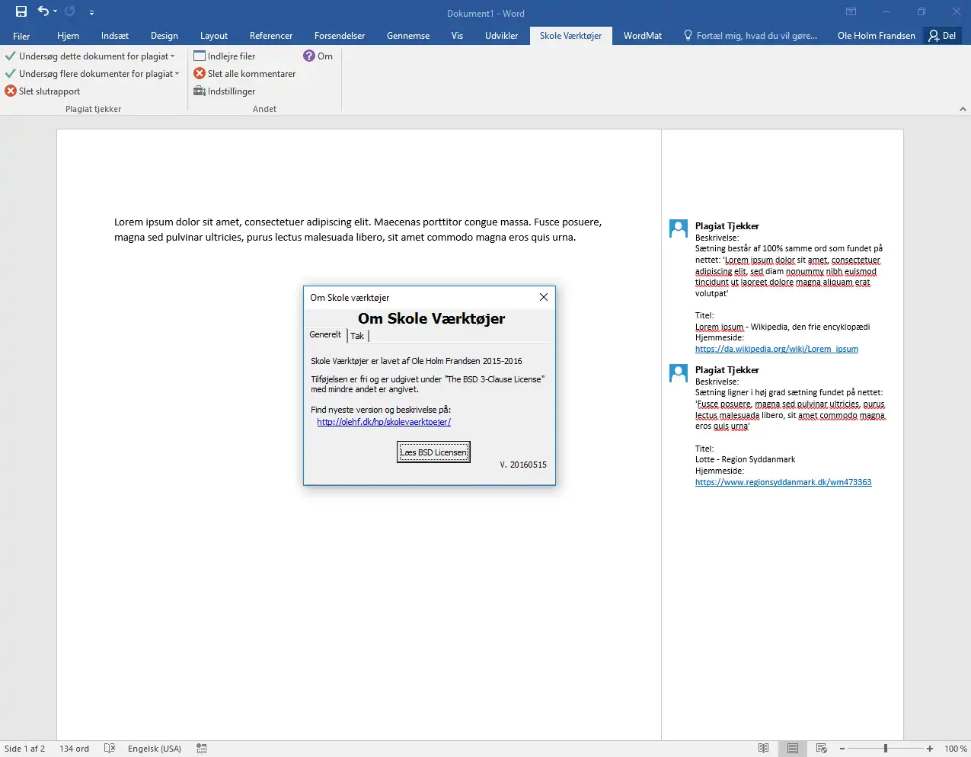Open the WordMat ribbon tab
971x757 pixels.
[x=643, y=36]
